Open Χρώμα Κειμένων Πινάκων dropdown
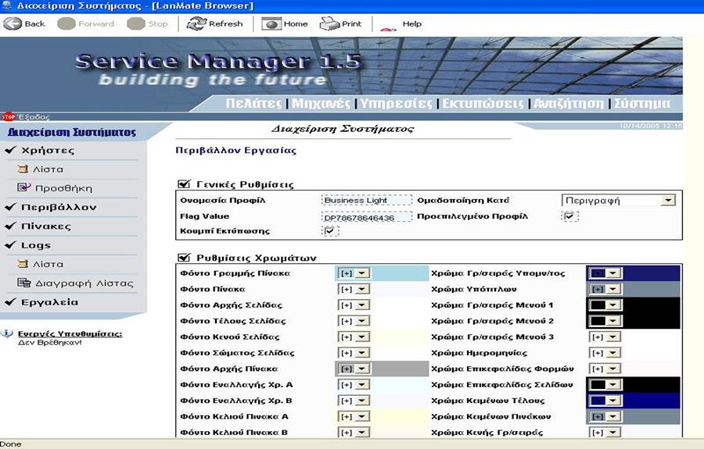 [614, 417]
